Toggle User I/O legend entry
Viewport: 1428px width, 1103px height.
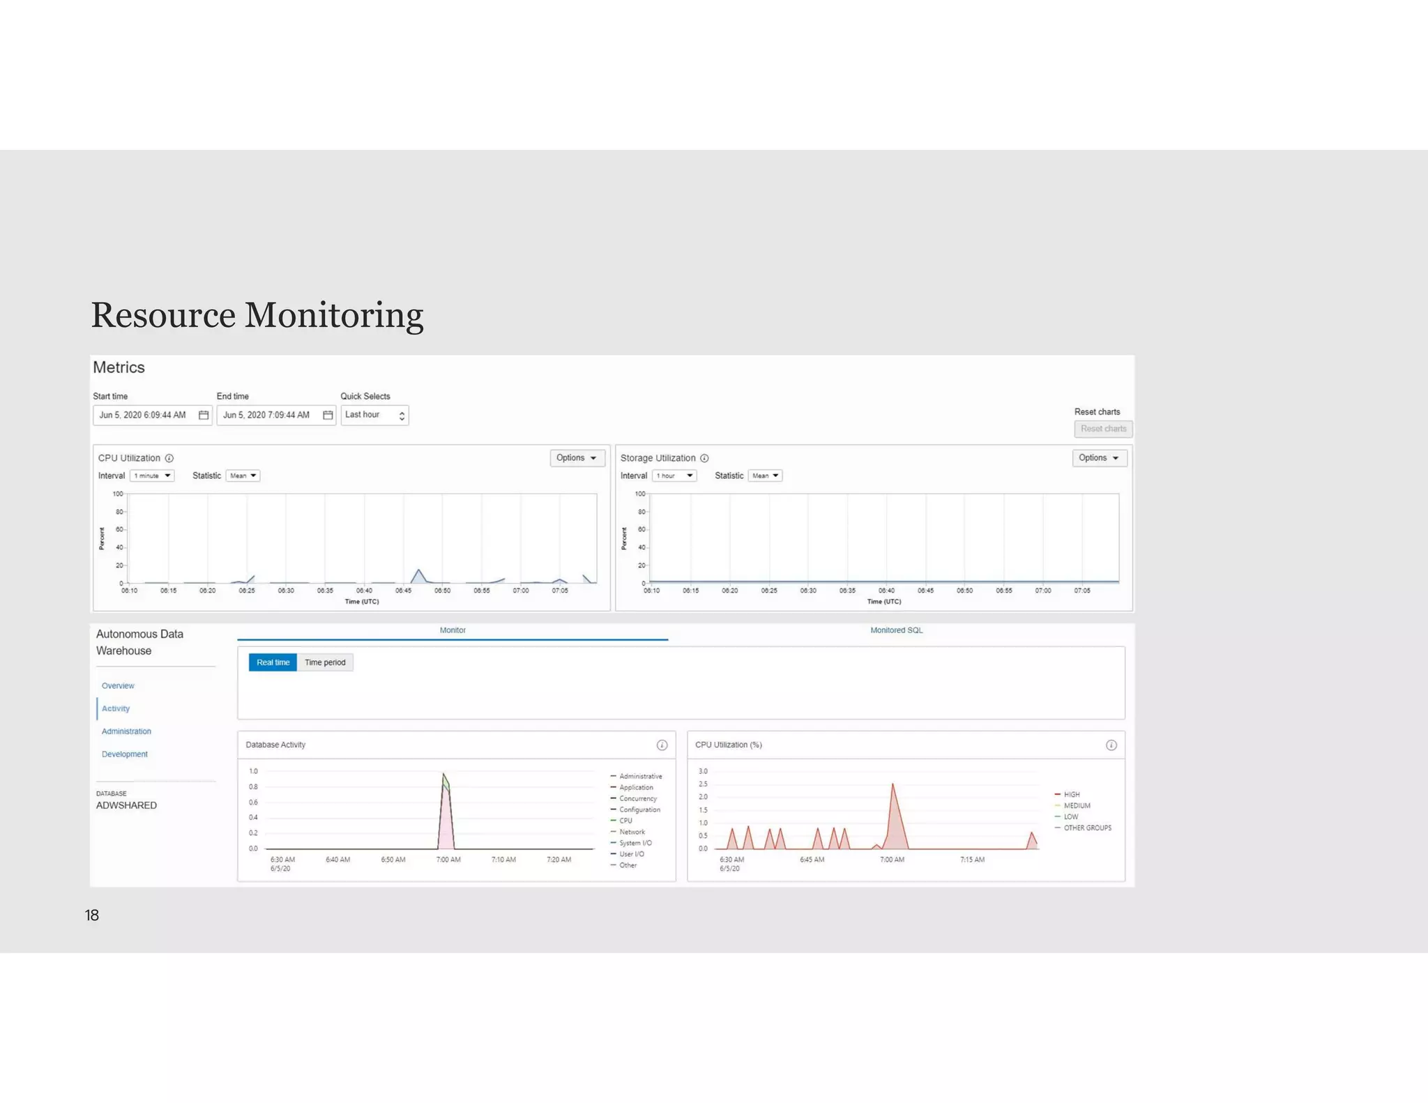coord(628,854)
